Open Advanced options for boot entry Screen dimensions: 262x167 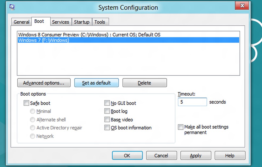click(44, 83)
